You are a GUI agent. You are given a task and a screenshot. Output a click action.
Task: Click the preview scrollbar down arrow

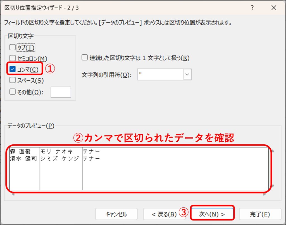(x=273, y=186)
